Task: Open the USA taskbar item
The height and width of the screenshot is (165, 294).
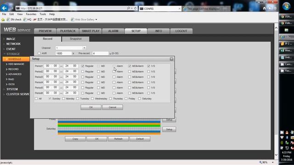Action: point(286,16)
